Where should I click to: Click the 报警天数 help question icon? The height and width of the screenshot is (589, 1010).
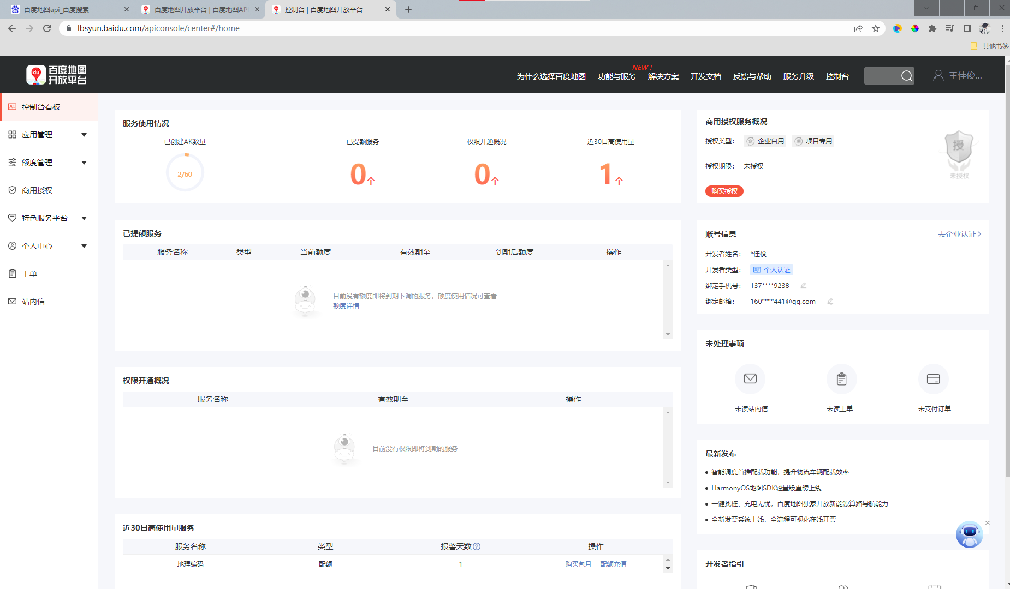477,546
